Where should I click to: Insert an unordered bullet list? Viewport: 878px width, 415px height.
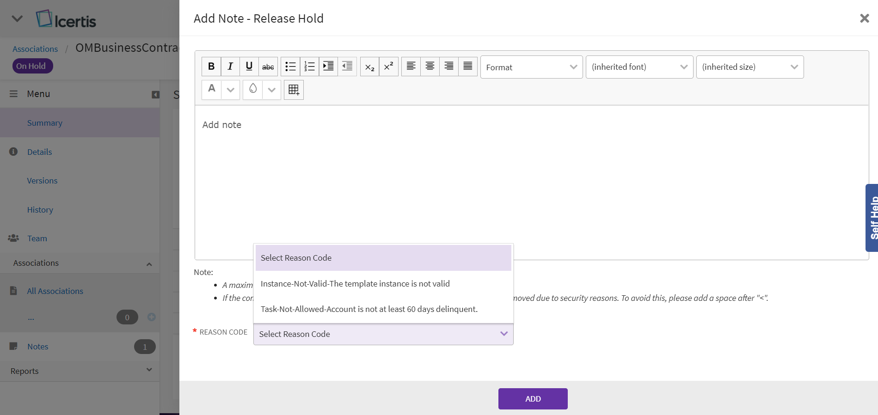(x=290, y=67)
